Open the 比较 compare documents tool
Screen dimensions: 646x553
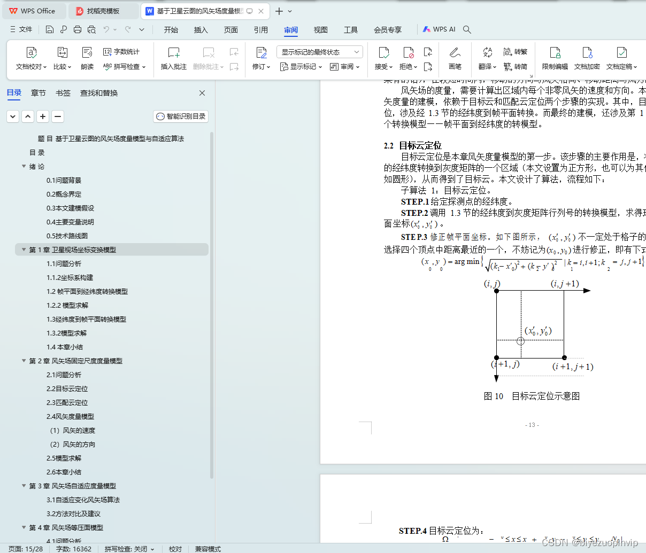click(x=62, y=59)
